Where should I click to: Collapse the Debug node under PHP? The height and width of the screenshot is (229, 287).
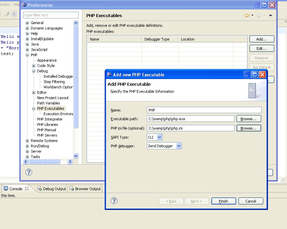pyautogui.click(x=34, y=71)
